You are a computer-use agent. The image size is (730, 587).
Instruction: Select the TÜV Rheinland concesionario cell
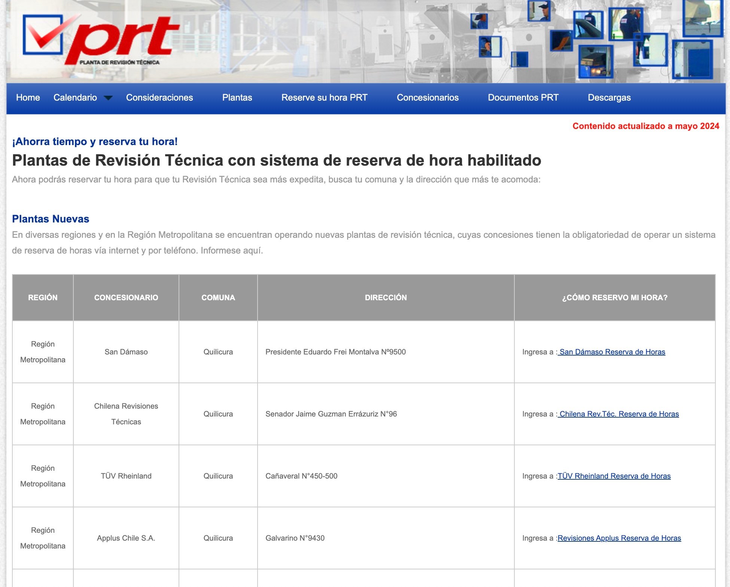[x=126, y=476]
